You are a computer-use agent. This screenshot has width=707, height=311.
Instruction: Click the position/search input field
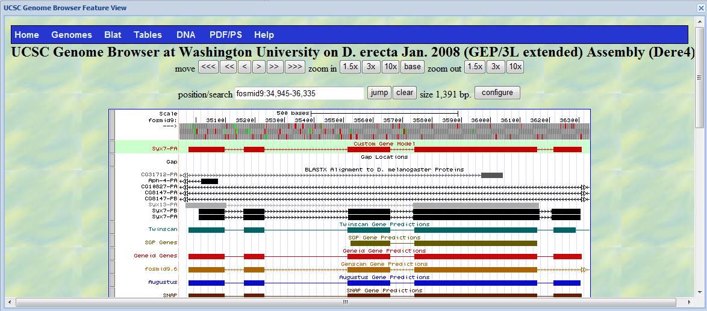coord(299,93)
